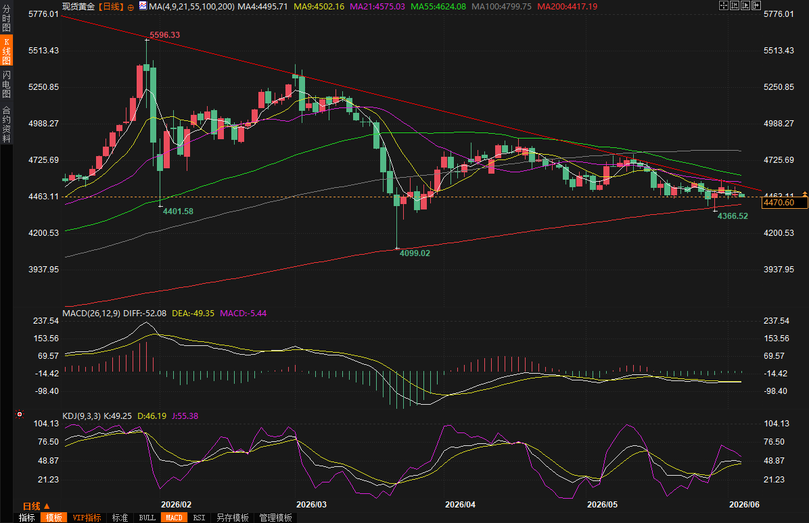Click the MA100:4799.75 value label
The height and width of the screenshot is (523, 809).
coord(501,7)
